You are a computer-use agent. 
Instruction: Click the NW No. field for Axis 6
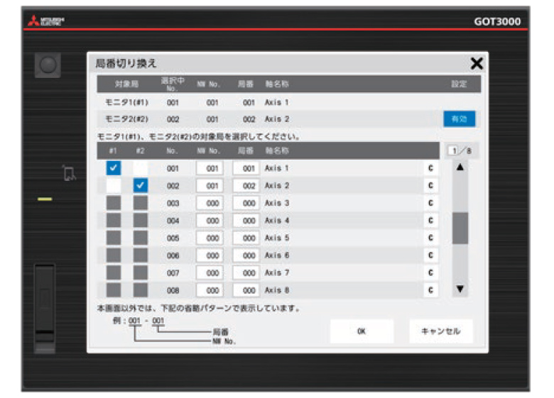coord(210,255)
